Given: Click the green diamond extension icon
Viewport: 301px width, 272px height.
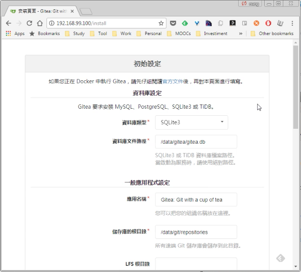Looking at the screenshot, I should click(x=185, y=23).
